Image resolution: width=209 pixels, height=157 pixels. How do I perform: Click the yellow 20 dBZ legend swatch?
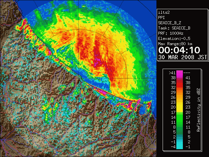[x=180, y=108]
